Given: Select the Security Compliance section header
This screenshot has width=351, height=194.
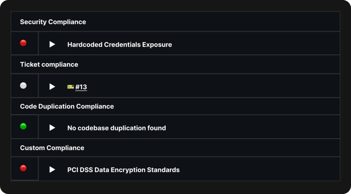Looking at the screenshot, I should click(x=53, y=22).
